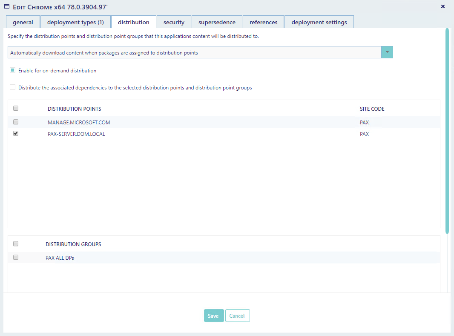The width and height of the screenshot is (454, 336).
Task: Tick the MANAGE.MICROSOFT.COM checkbox
Action: click(x=16, y=122)
